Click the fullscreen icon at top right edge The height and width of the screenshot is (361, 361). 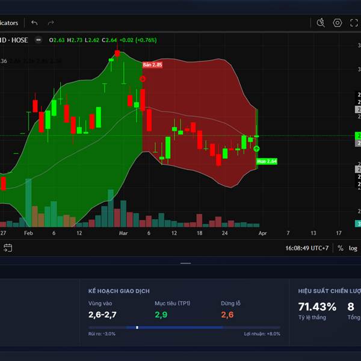(355, 23)
